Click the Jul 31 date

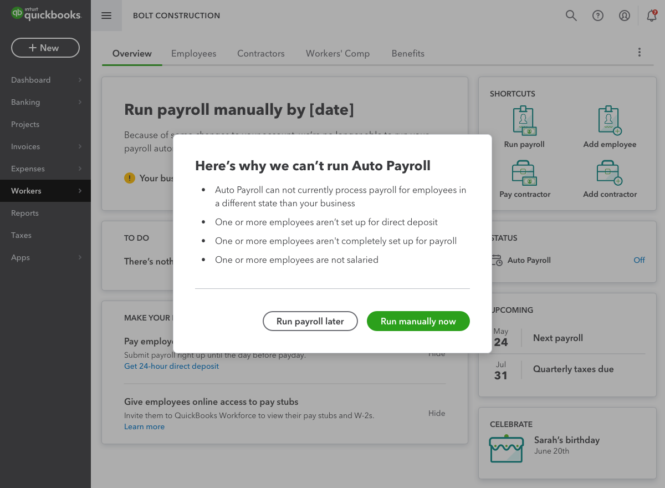(501, 371)
